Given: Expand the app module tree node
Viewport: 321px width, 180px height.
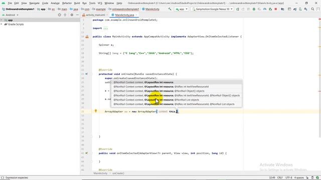Looking at the screenshot, I should [x=2, y=20].
